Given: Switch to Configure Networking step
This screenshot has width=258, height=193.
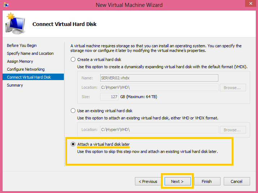Looking at the screenshot, I should pos(26,69).
